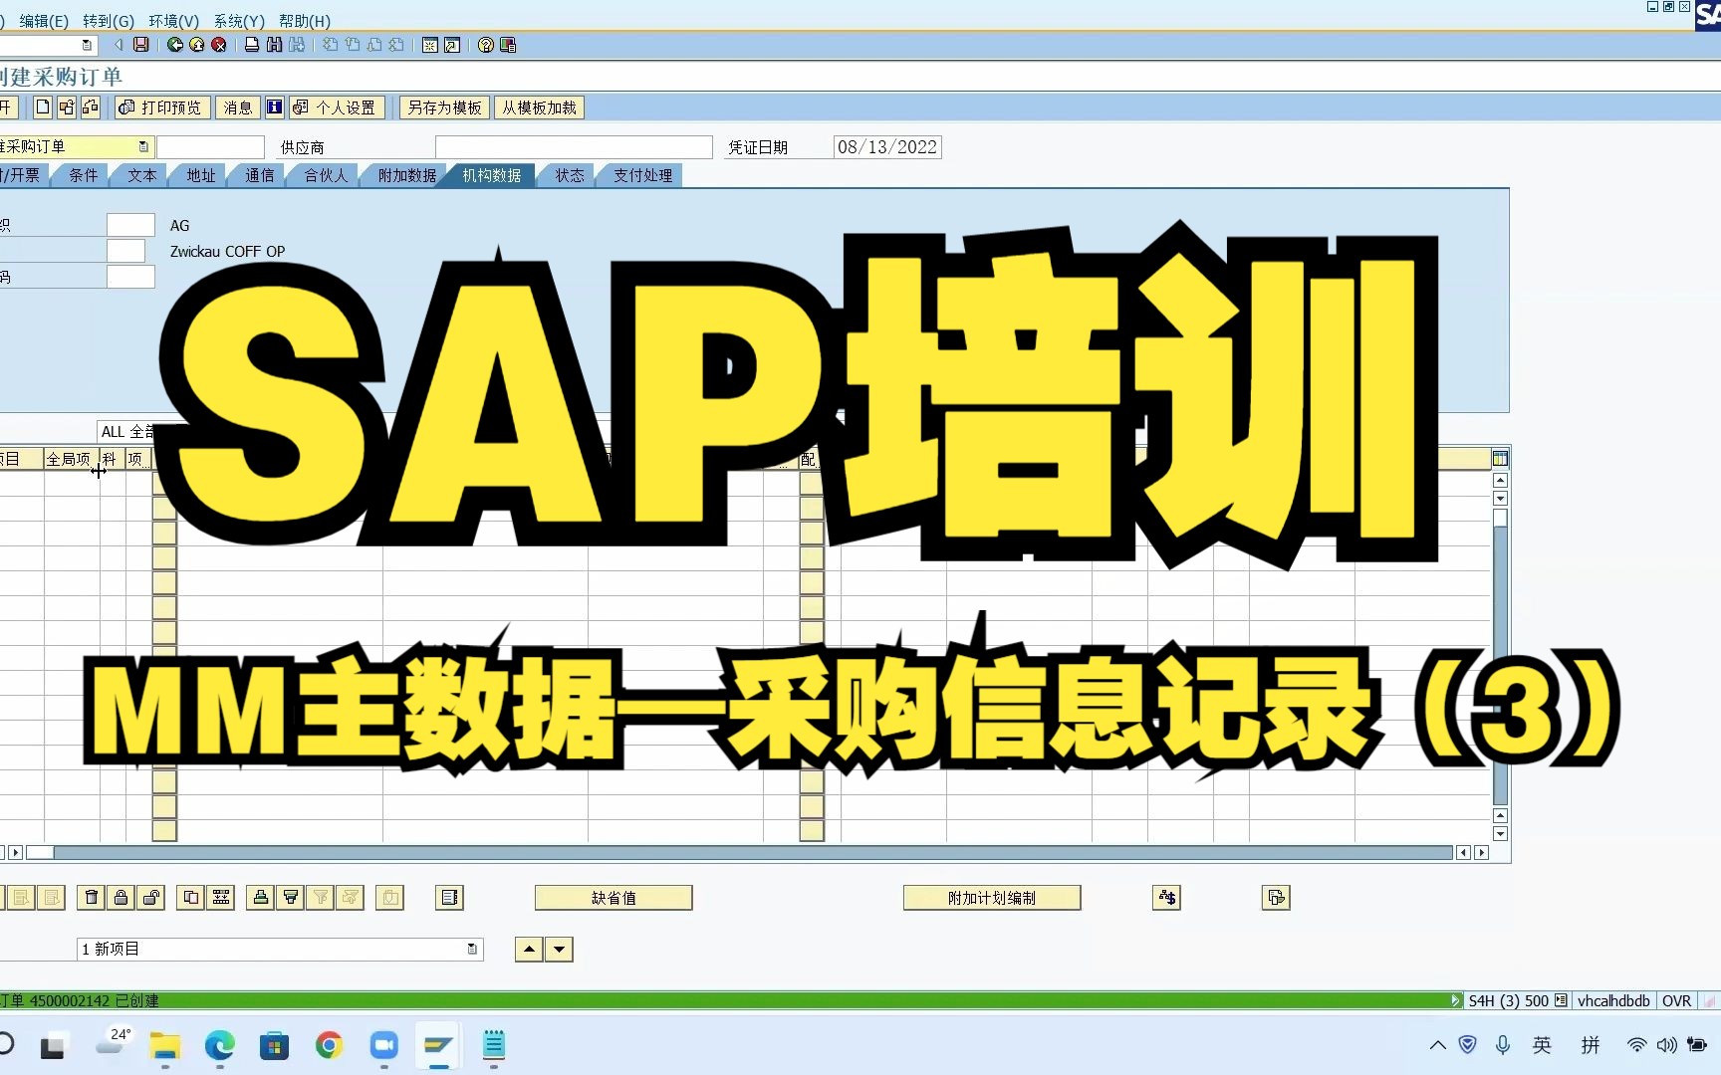
Task: Open the Zoom app on the taskbar
Action: [383, 1045]
